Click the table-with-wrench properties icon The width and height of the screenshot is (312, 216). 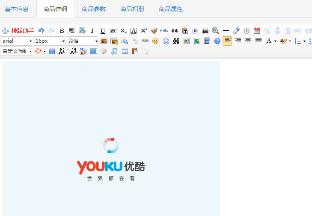tap(125, 41)
